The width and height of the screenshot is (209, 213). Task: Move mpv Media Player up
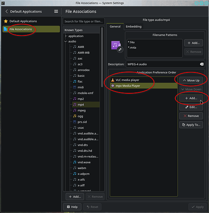point(191,81)
